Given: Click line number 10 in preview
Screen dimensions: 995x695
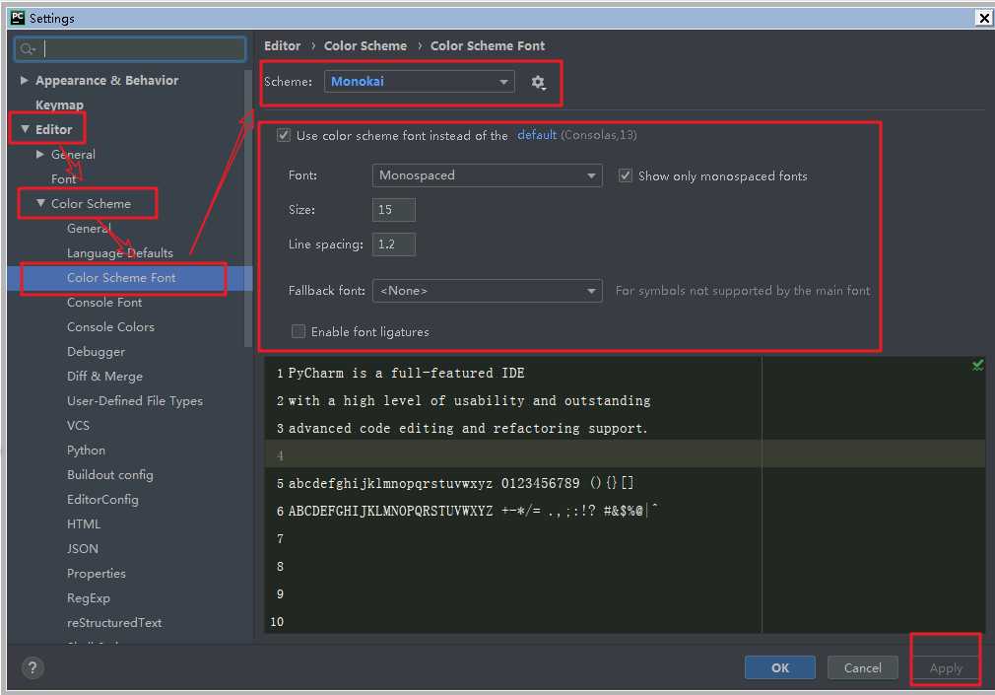Looking at the screenshot, I should coord(277,622).
